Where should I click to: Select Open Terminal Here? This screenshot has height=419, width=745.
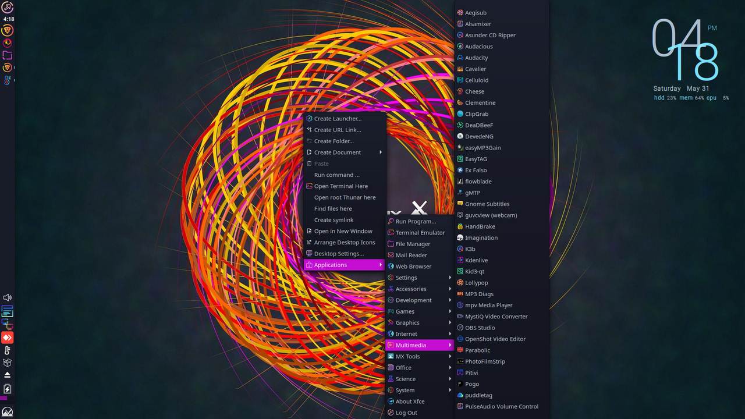pos(345,186)
